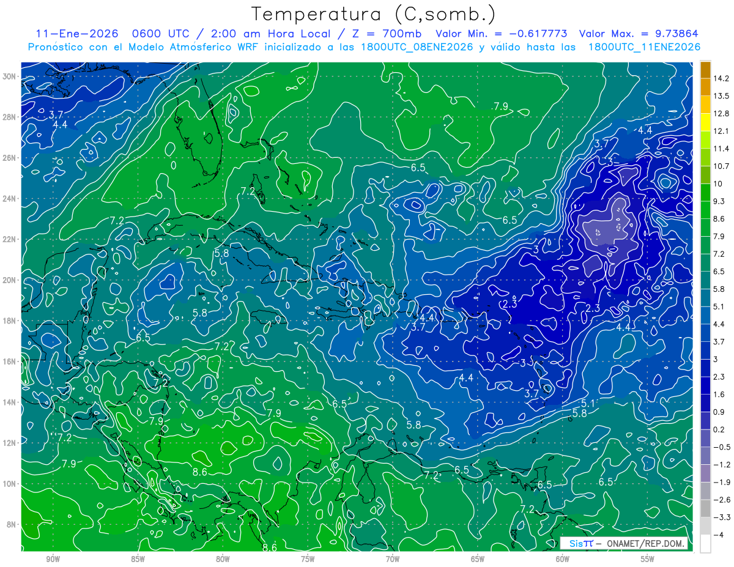The height and width of the screenshot is (567, 734).
Task: Click the "24N" latitude axis label
Action: pos(10,199)
